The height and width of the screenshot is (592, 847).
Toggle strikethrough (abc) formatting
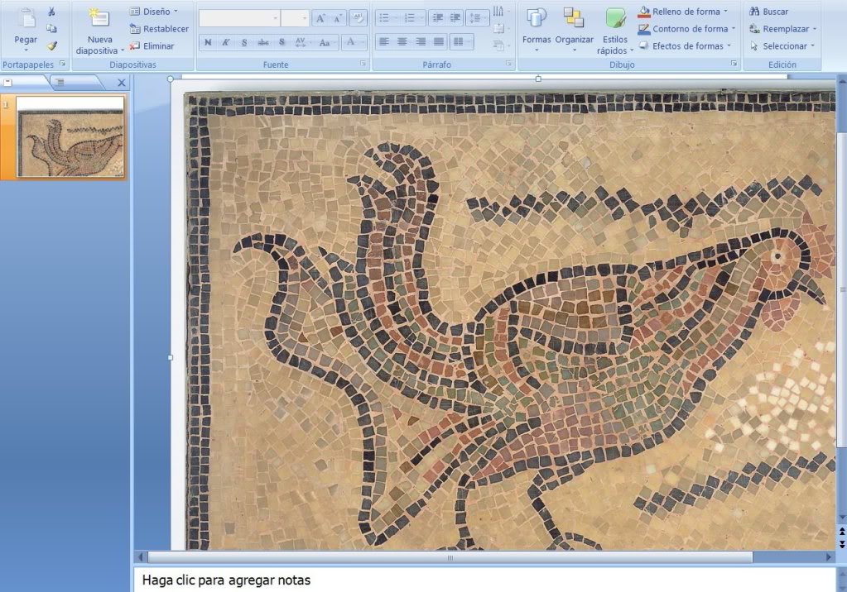click(x=263, y=42)
